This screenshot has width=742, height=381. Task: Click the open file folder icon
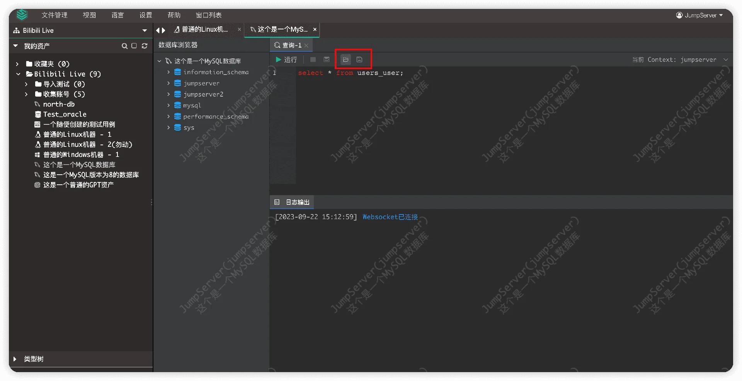346,60
